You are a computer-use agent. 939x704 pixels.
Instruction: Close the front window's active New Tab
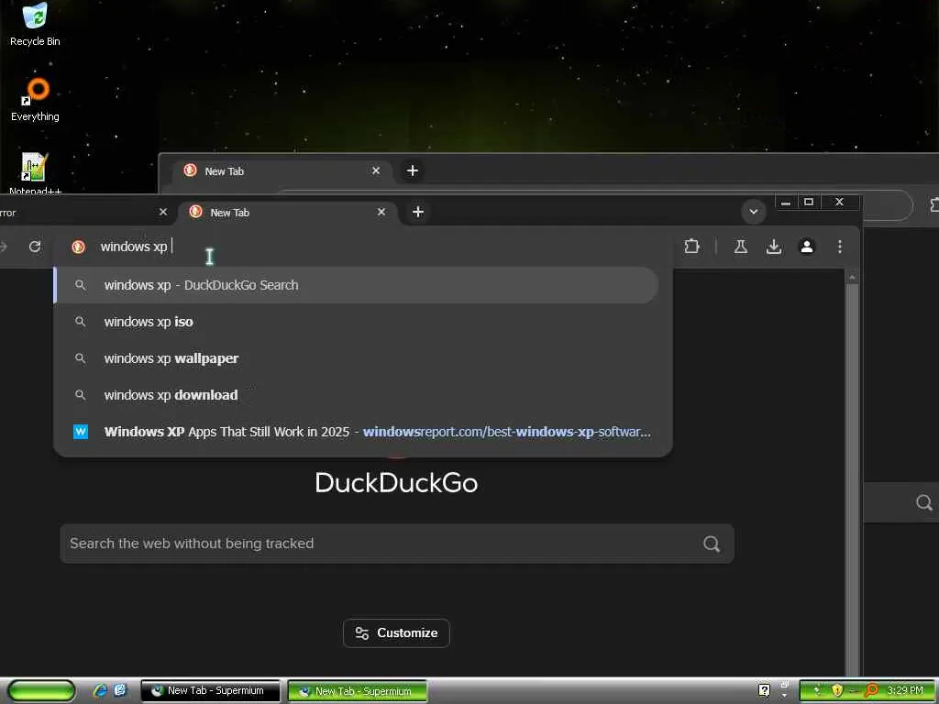[x=381, y=212]
